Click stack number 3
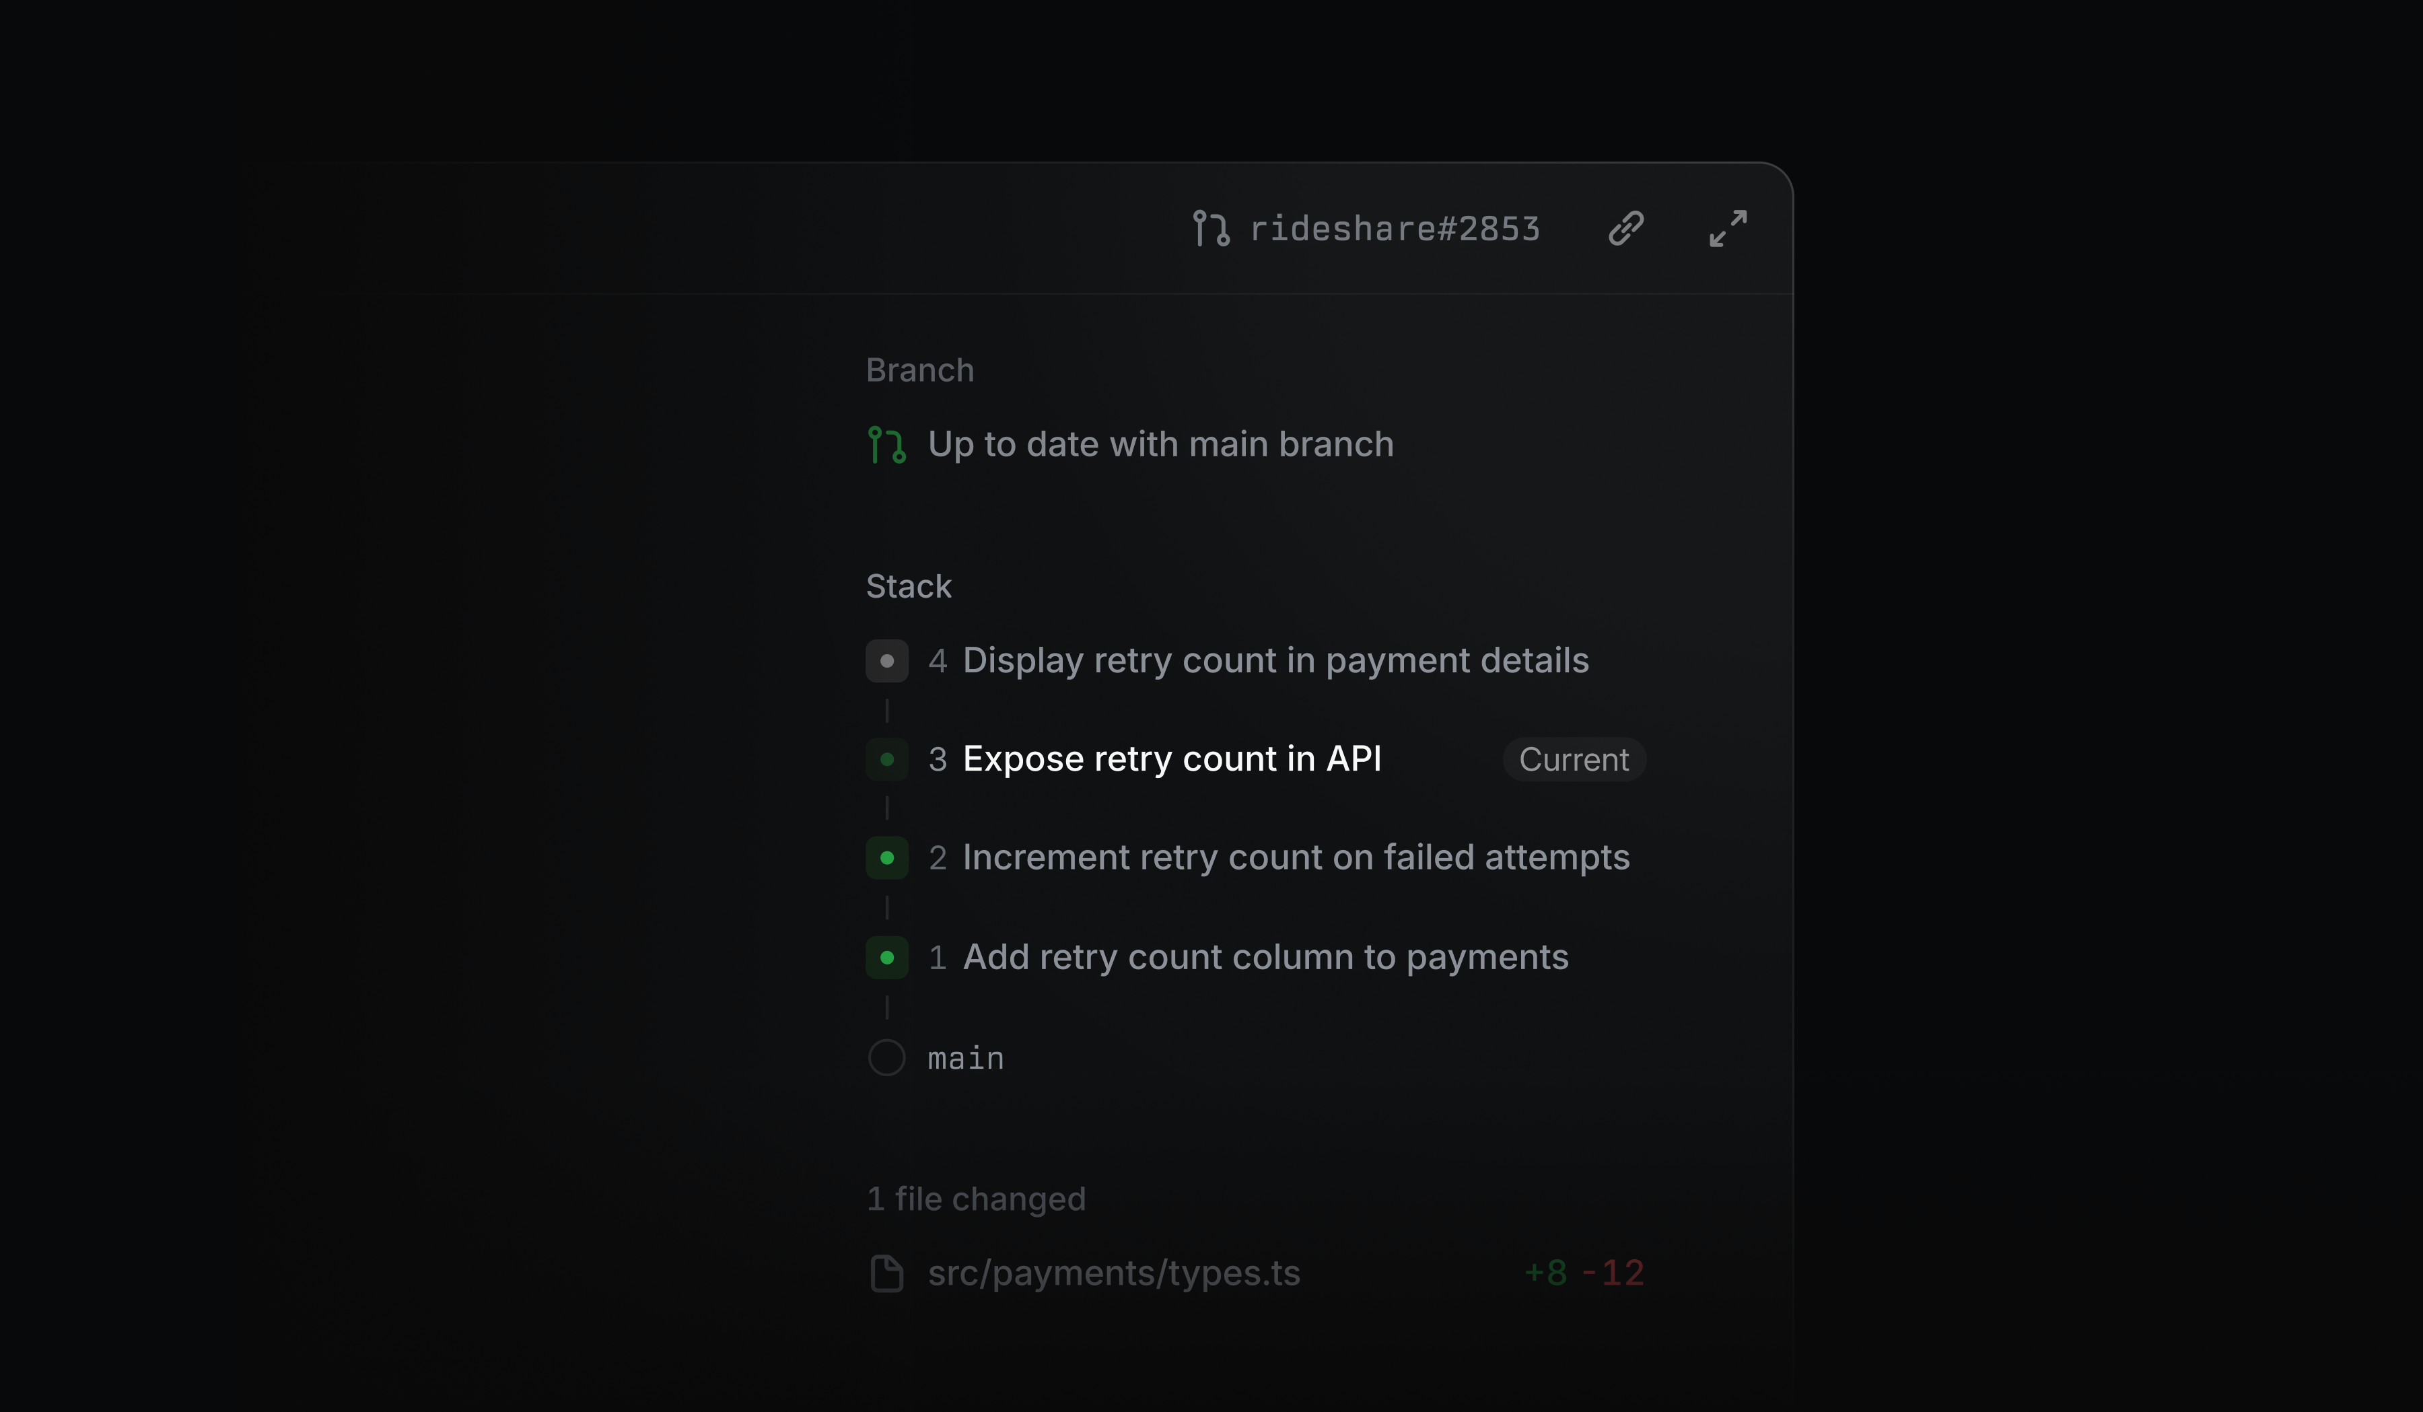 [938, 759]
